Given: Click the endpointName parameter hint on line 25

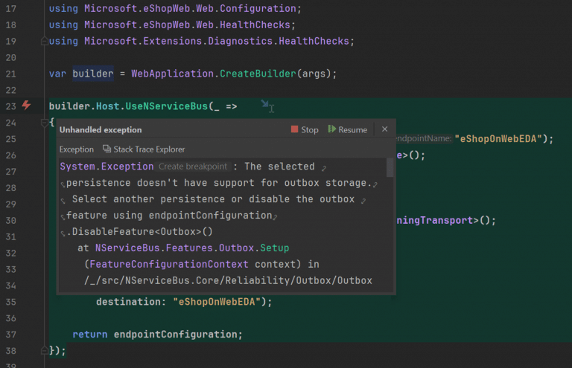Looking at the screenshot, I should tap(424, 139).
